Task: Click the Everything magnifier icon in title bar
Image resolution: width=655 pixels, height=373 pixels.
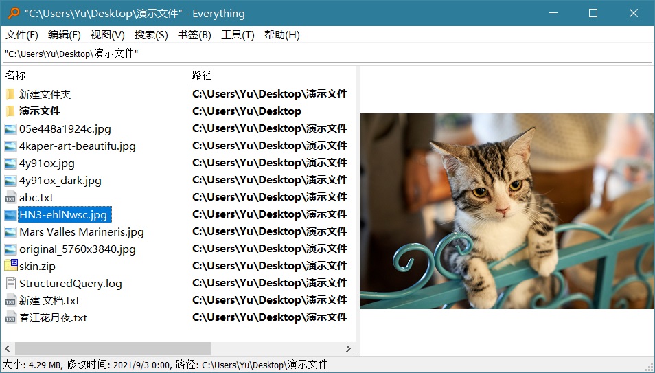Action: tap(13, 13)
